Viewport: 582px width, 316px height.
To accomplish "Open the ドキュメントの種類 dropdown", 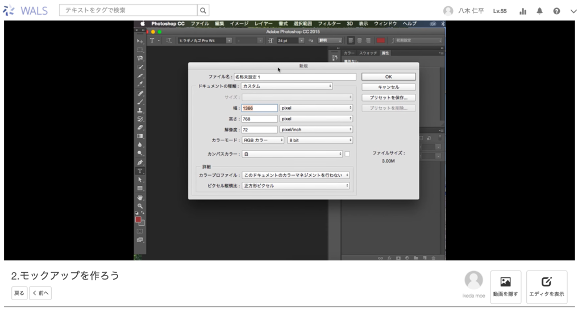I will [286, 86].
